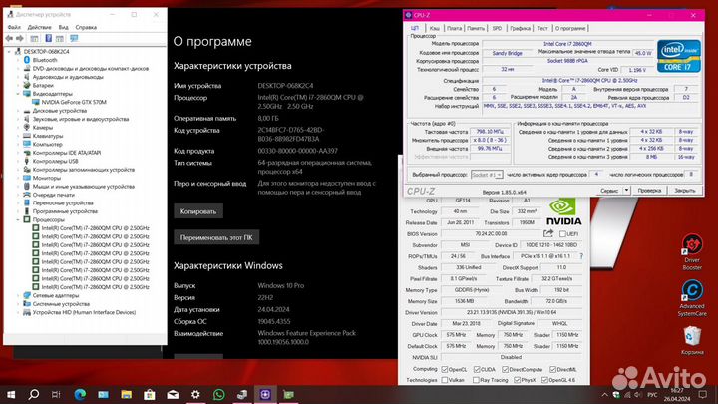Click Переименовать этот ПК button
This screenshot has height=404, width=718.
(x=216, y=237)
